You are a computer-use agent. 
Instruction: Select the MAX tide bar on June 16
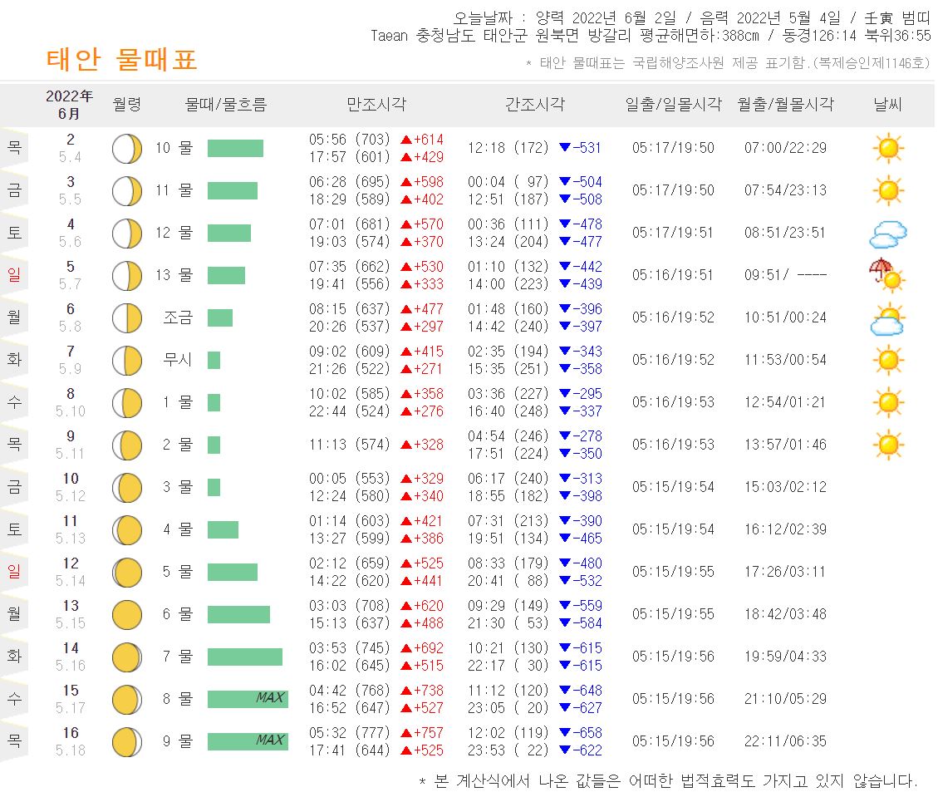pyautogui.click(x=248, y=741)
